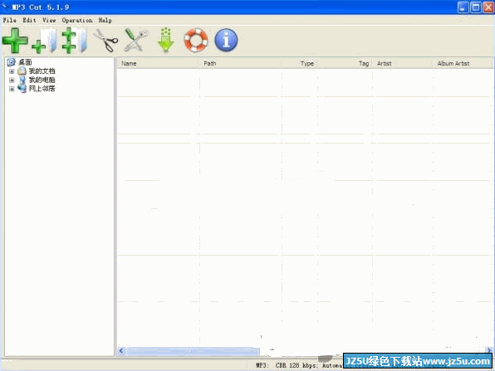Sort by the Tag column header
The image size is (495, 371).
[x=345, y=63]
